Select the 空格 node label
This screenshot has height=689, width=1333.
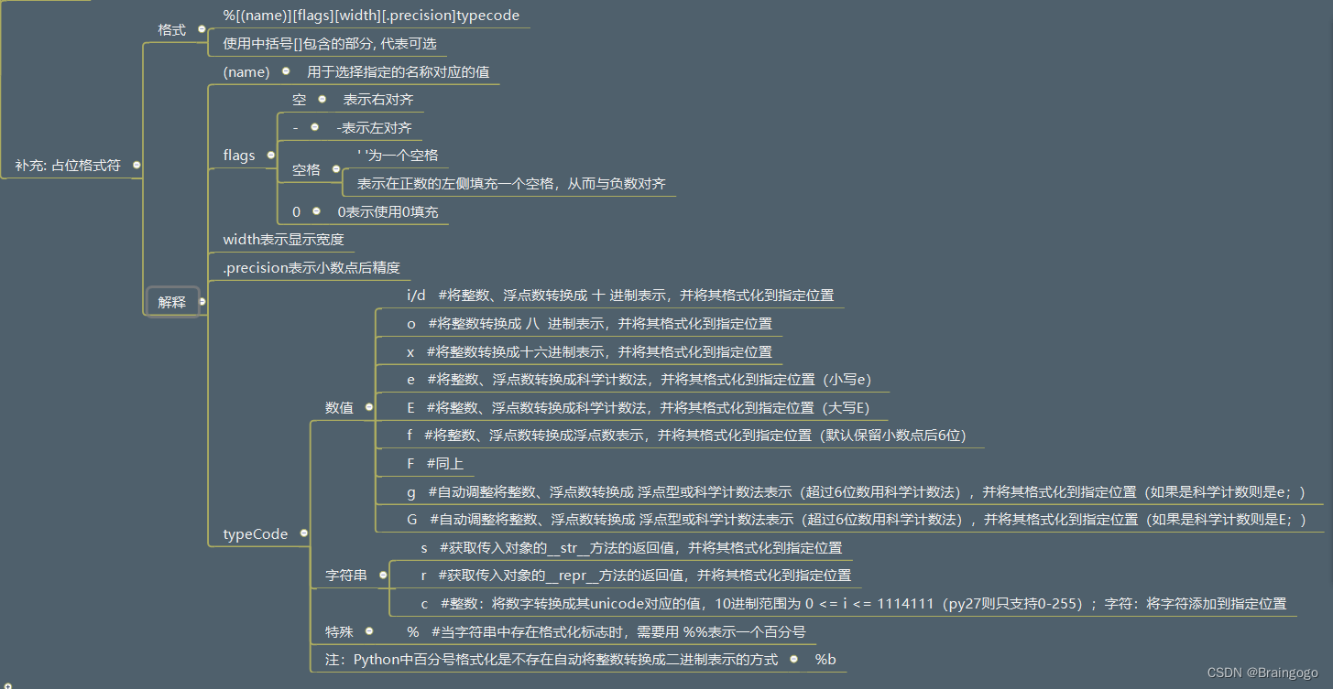(306, 169)
